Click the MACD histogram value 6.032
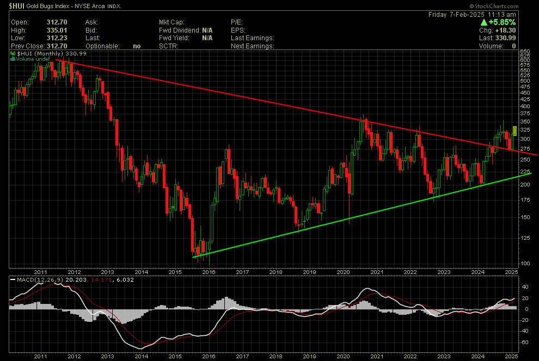Image resolution: width=539 pixels, height=361 pixels. [x=125, y=279]
